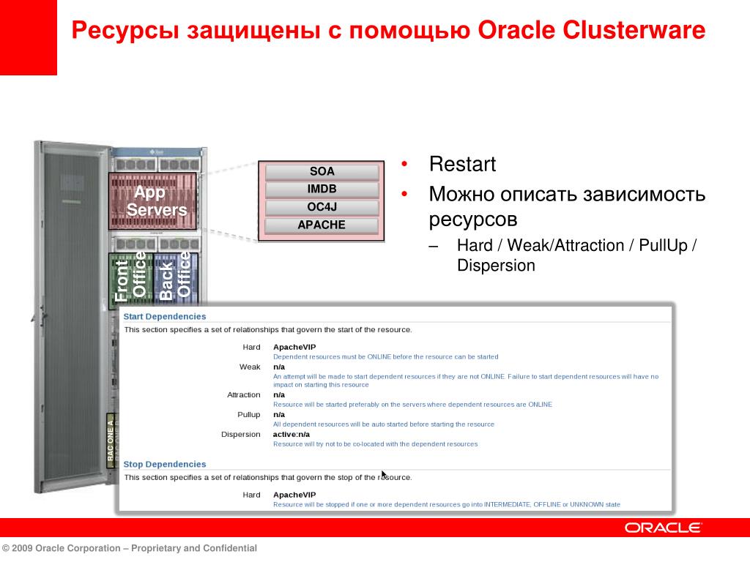Screen dimensions: 750x562
Task: Click 'All dependent resources will be auto started' text
Action: (x=384, y=424)
